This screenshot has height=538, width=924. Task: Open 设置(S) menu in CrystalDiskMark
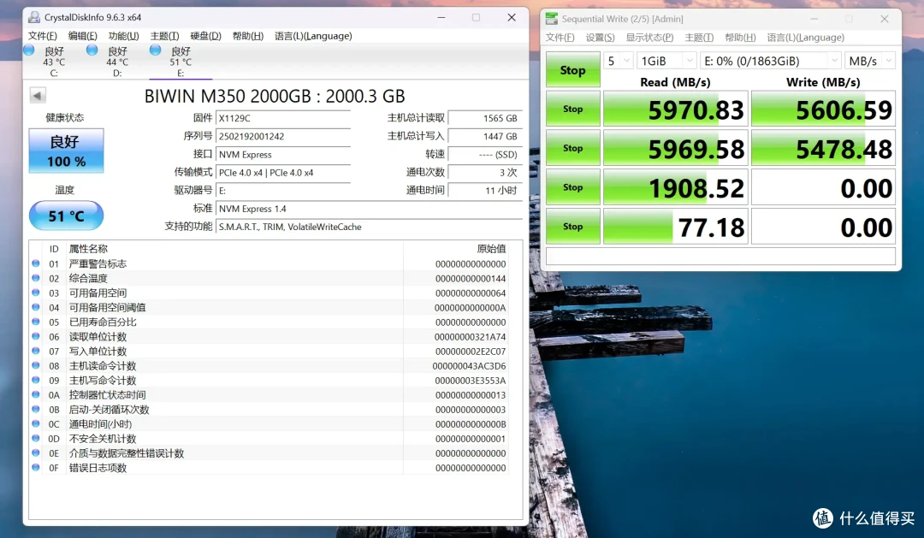[600, 37]
